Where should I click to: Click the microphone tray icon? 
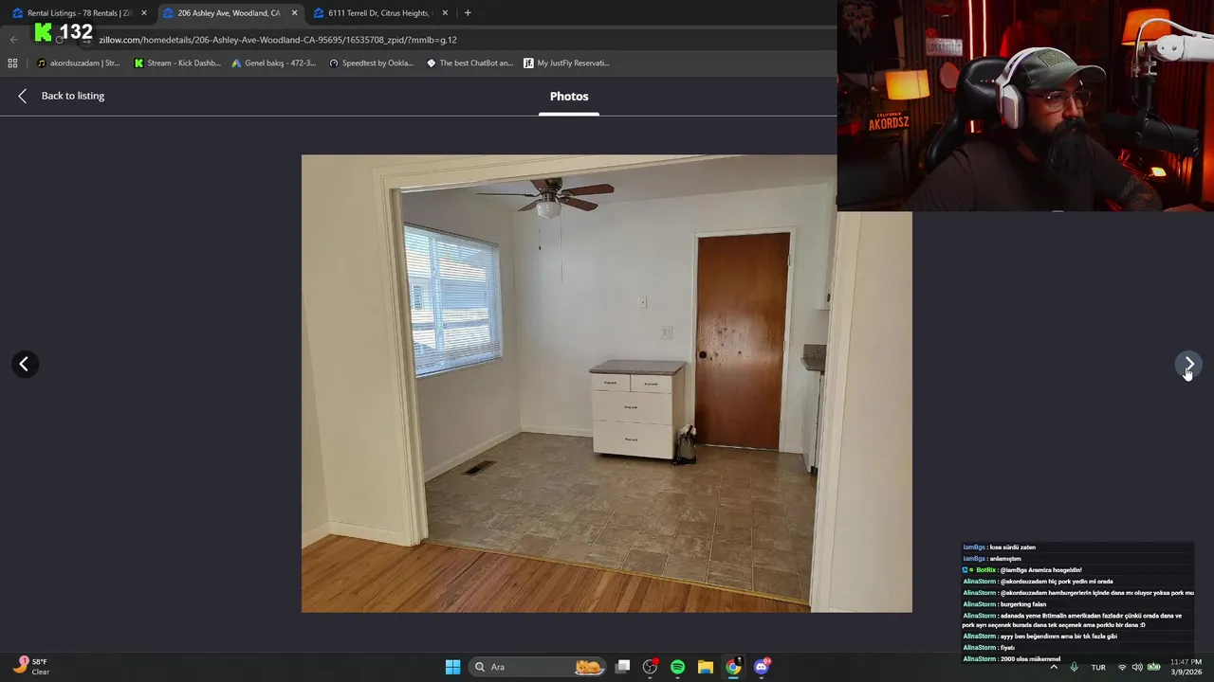1074,667
